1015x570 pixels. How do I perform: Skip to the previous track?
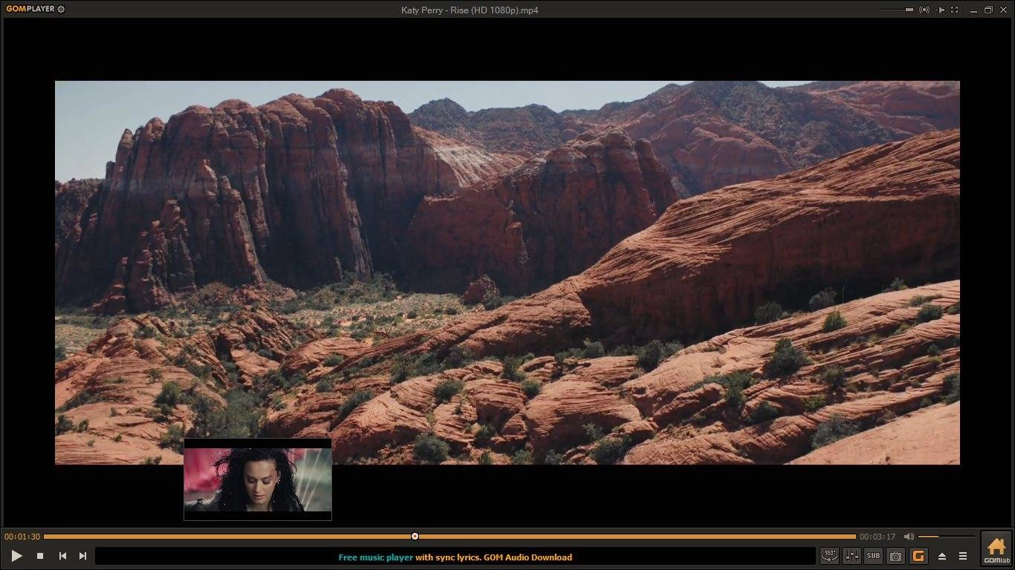[62, 556]
